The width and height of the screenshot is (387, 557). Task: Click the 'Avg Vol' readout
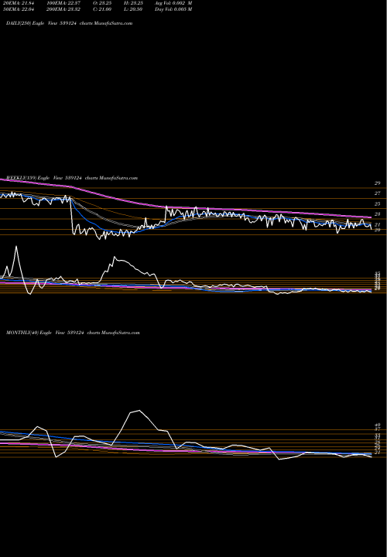tap(174, 3)
